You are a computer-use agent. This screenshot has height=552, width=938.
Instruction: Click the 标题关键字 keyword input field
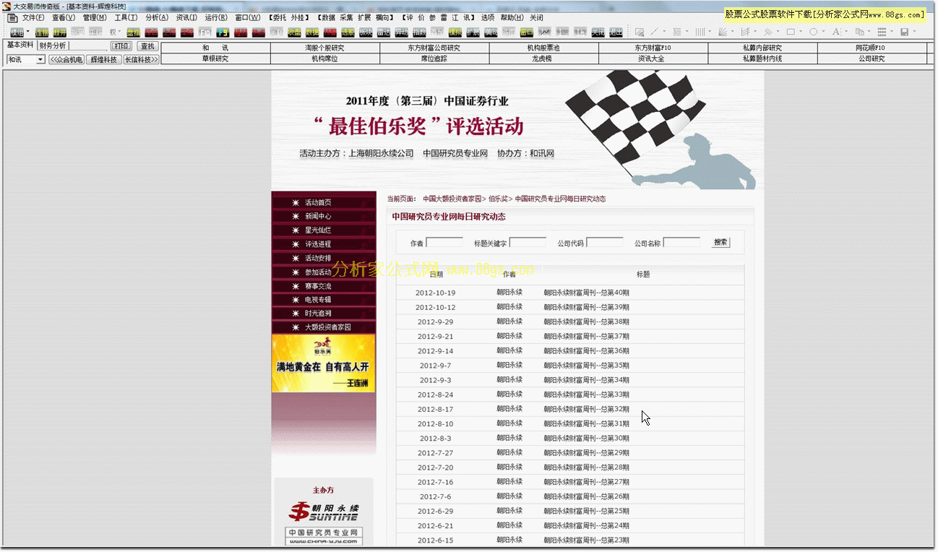pyautogui.click(x=528, y=243)
